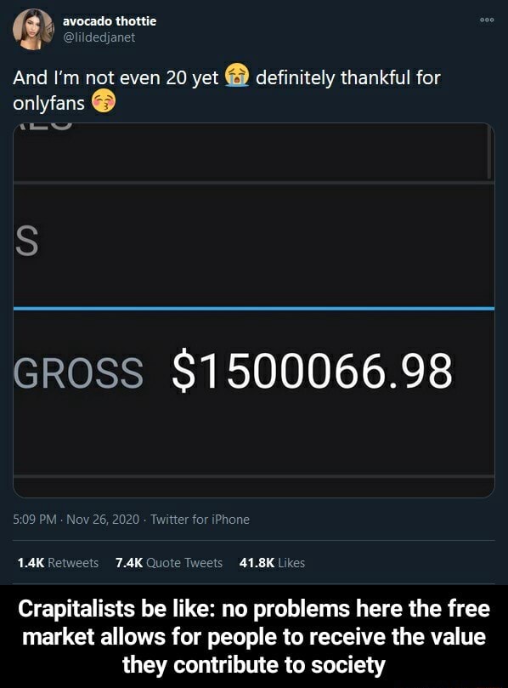Click the avocado thottie profile avatar
The height and width of the screenshot is (688, 508).
pyautogui.click(x=33, y=30)
